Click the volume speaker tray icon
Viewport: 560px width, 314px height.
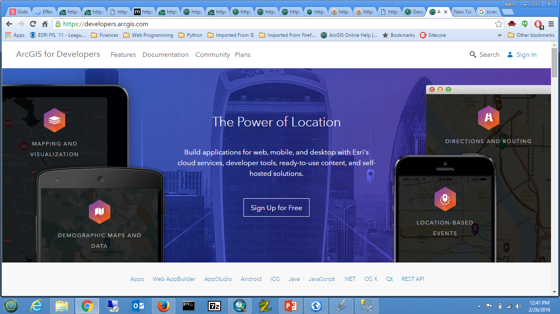coord(518,306)
